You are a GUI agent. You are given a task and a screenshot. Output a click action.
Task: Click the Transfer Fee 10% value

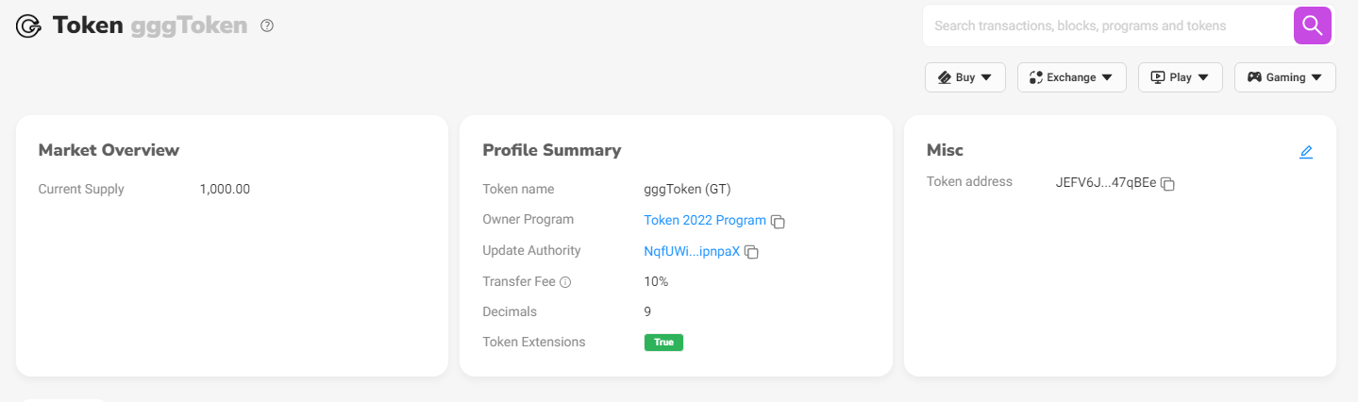pyautogui.click(x=656, y=281)
